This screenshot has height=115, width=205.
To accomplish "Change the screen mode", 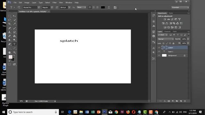I will [x=14, y=64].
